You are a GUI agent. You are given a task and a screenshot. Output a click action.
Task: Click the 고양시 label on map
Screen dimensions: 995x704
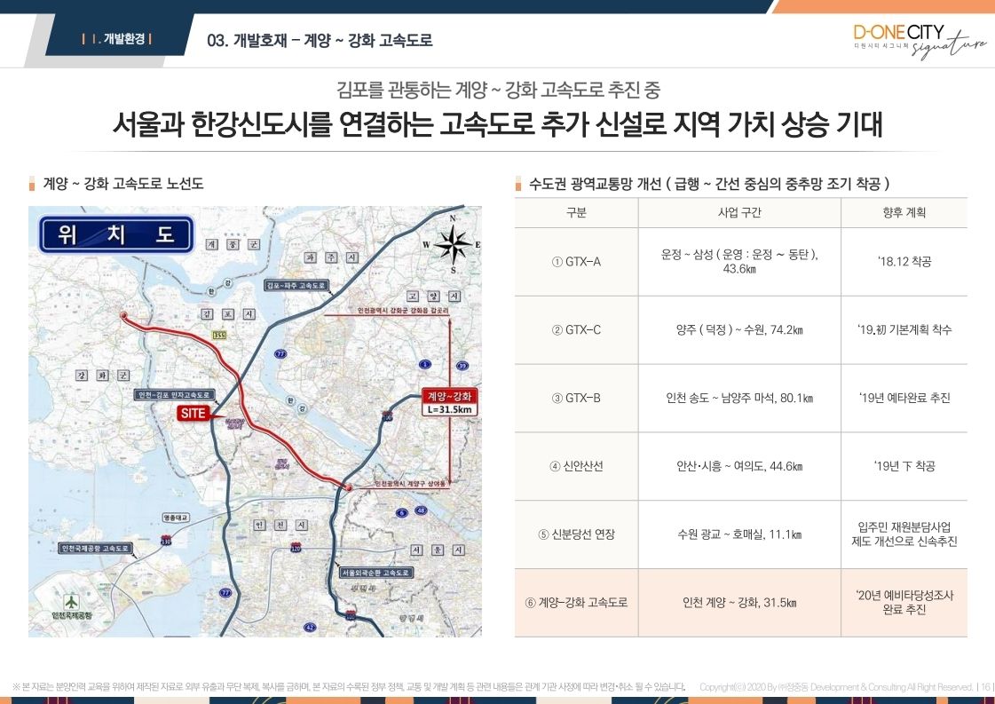[434, 297]
